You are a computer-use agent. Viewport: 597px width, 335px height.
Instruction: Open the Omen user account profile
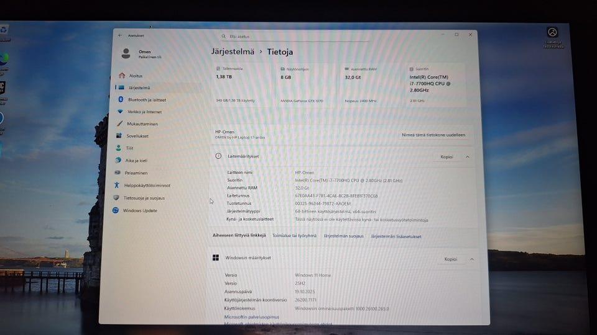pos(142,53)
